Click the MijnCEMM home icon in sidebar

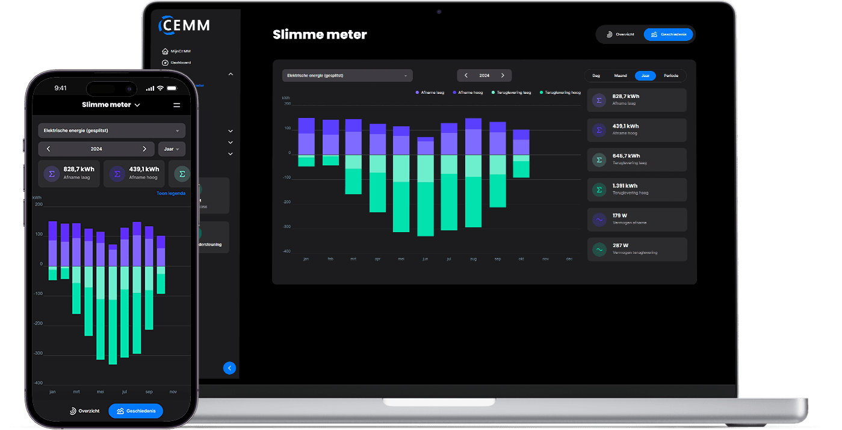click(x=165, y=51)
